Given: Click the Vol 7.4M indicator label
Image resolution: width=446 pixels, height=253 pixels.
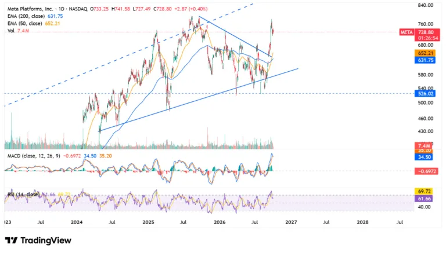Looking at the screenshot, I should 18,31.
